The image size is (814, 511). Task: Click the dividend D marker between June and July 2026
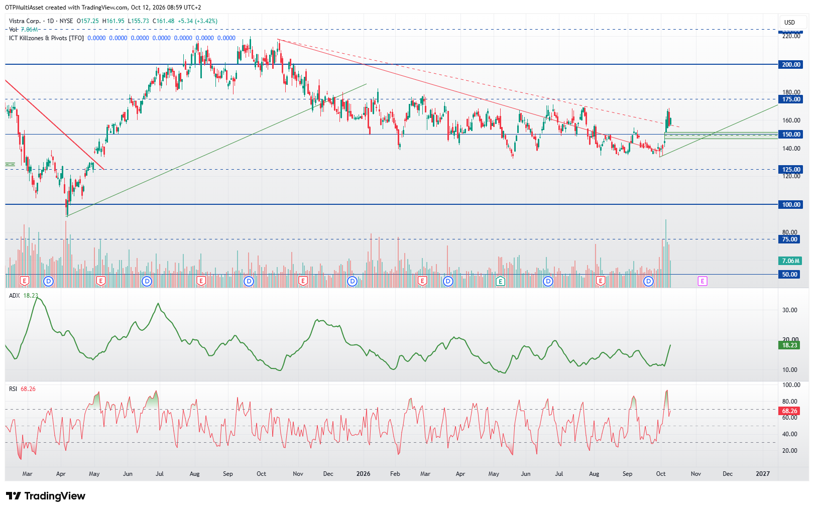(548, 281)
